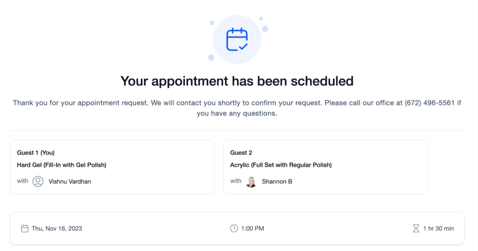Click Shannon B's profile photo
Screen dimensions: 478x251
pyautogui.click(x=251, y=182)
